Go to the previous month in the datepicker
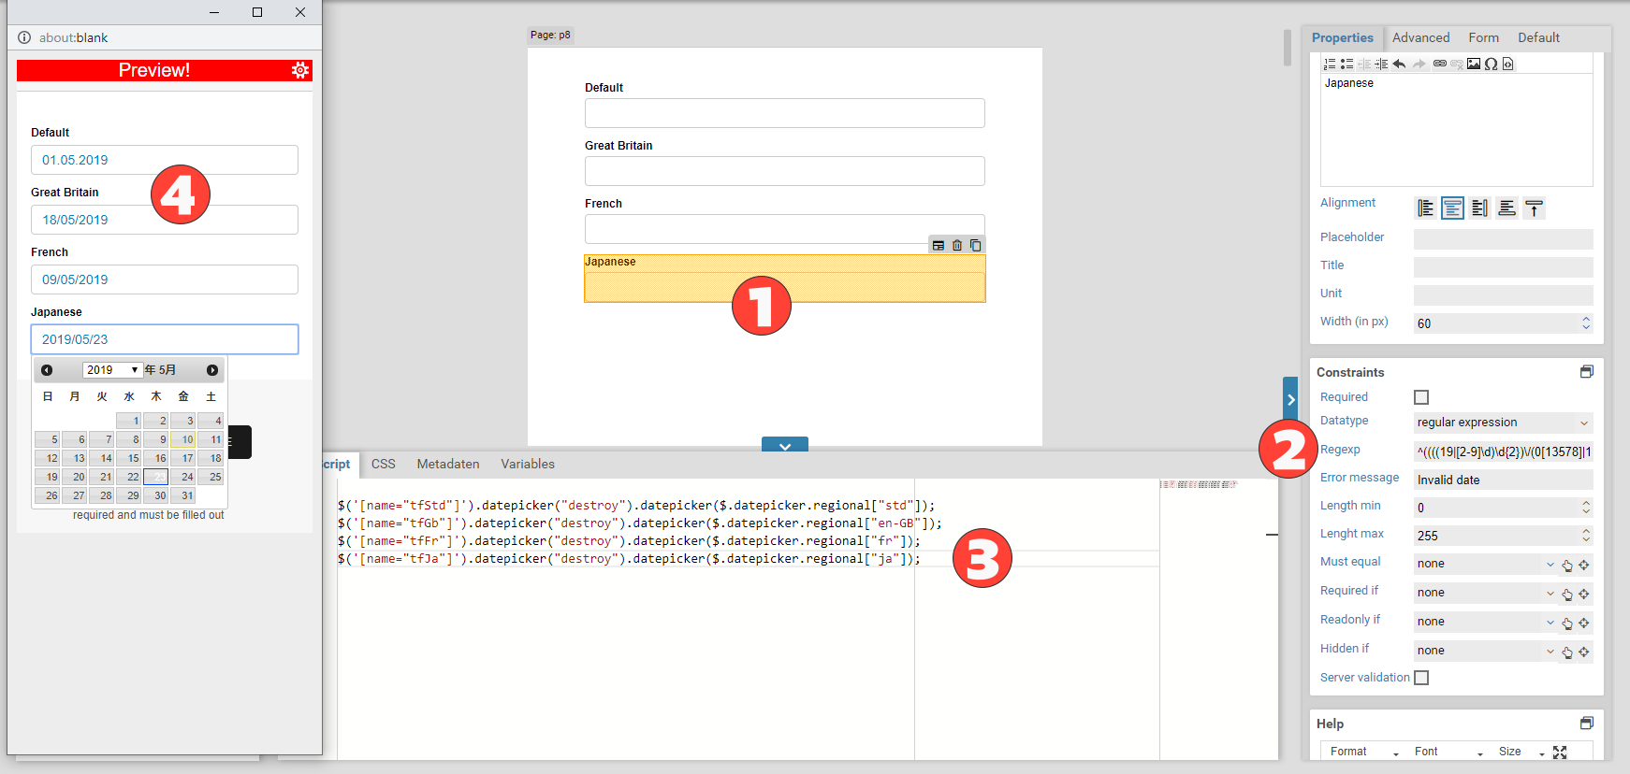 (47, 370)
